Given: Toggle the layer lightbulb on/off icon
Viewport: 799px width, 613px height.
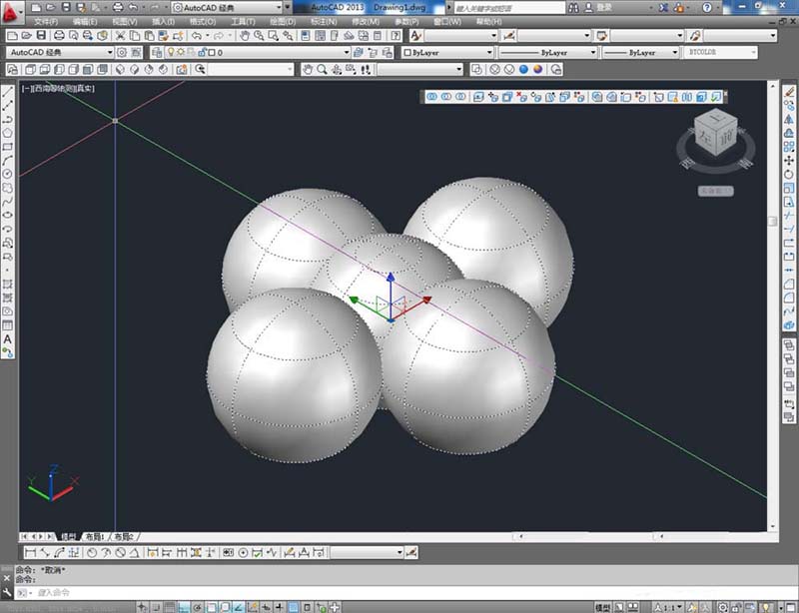Looking at the screenshot, I should click(171, 52).
